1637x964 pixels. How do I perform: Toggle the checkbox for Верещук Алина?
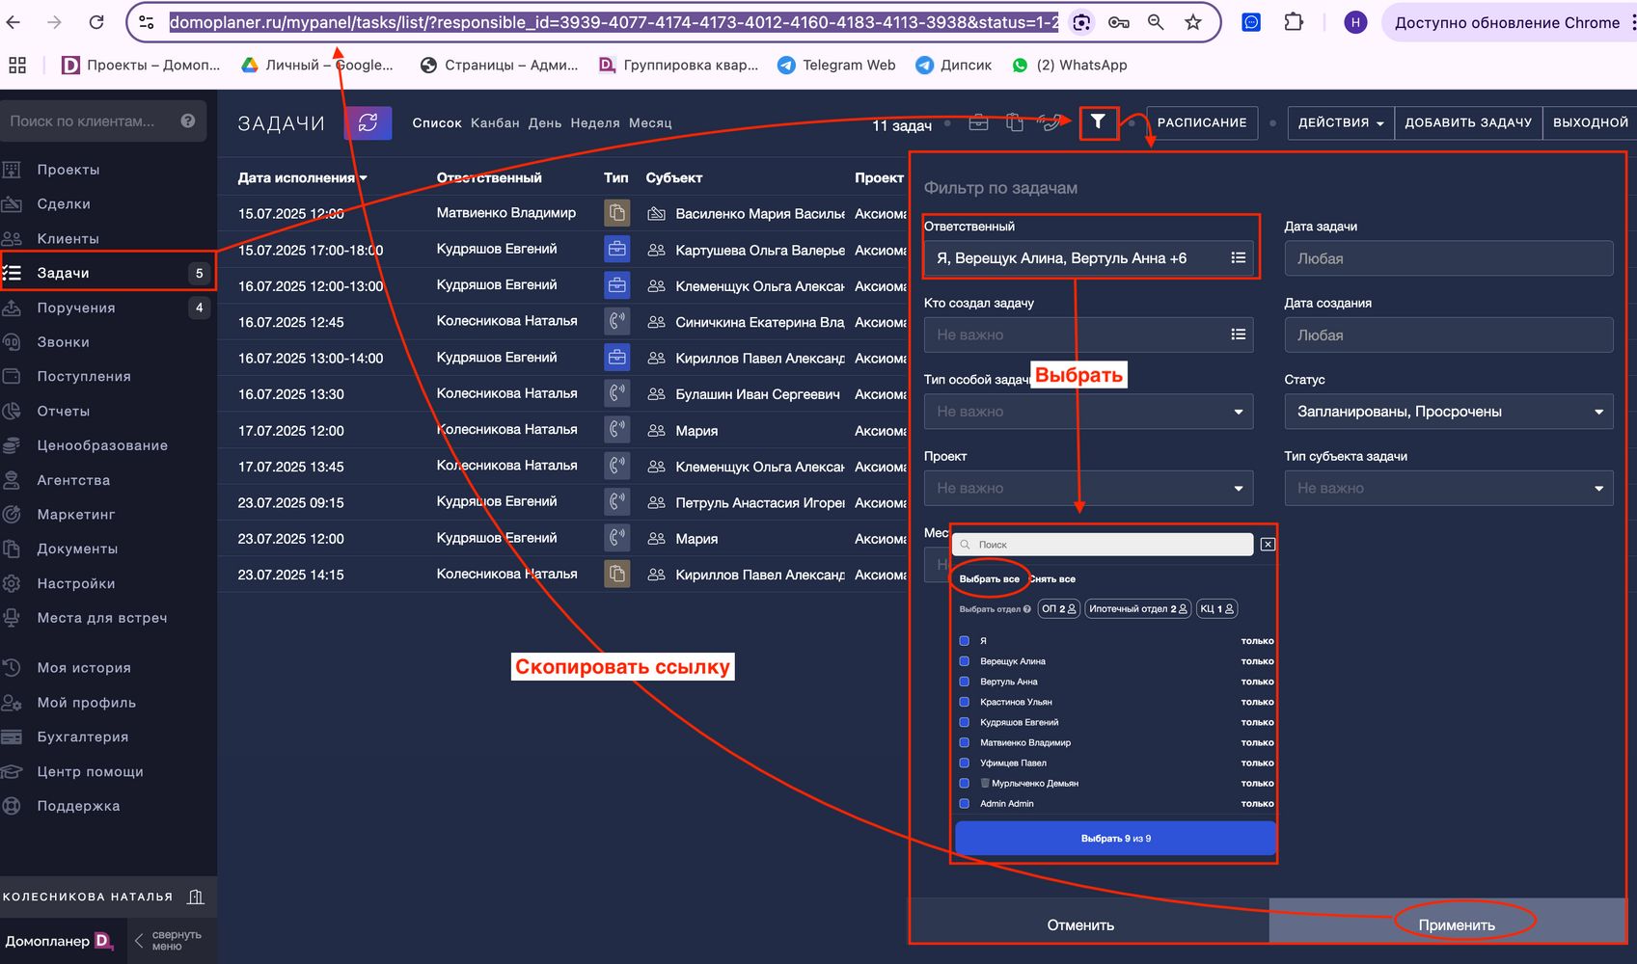pyautogui.click(x=964, y=661)
